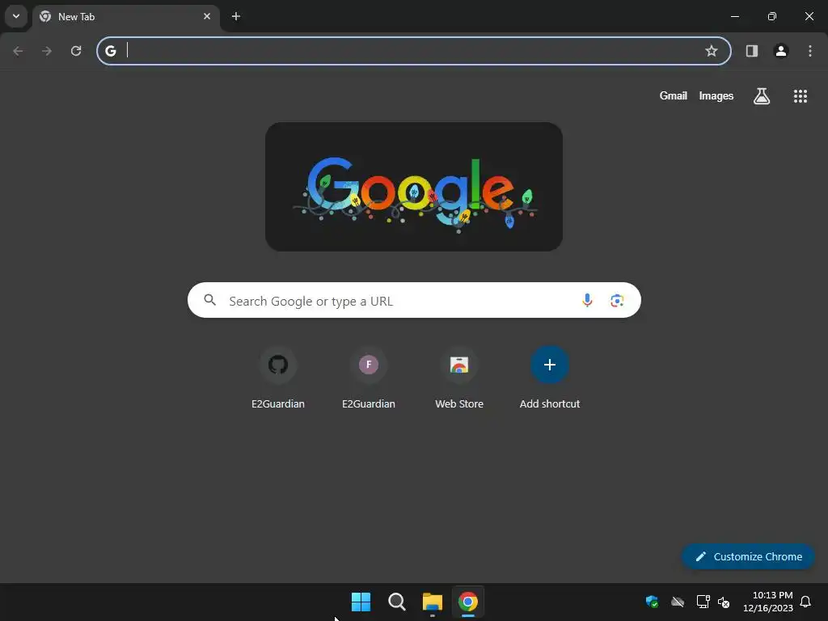Screen dimensions: 828x621
Task: Open the Web Store shortcut
Action: coord(459,378)
